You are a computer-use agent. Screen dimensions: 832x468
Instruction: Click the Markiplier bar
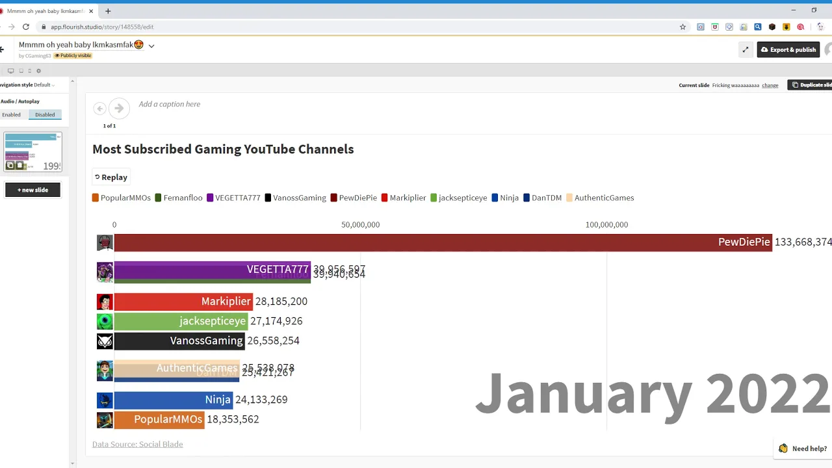[183, 302]
